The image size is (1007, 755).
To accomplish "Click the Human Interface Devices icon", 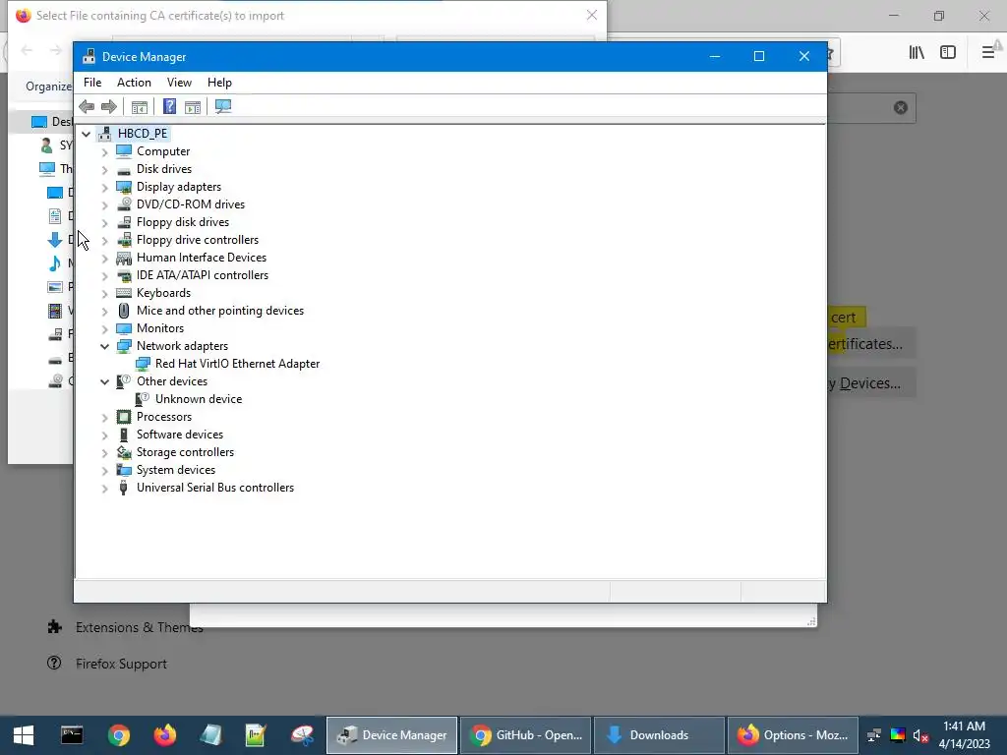I will pyautogui.click(x=124, y=258).
